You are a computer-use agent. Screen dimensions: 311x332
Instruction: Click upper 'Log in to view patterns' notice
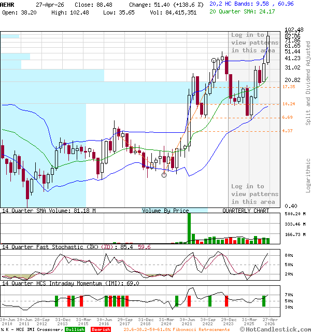click(255, 43)
